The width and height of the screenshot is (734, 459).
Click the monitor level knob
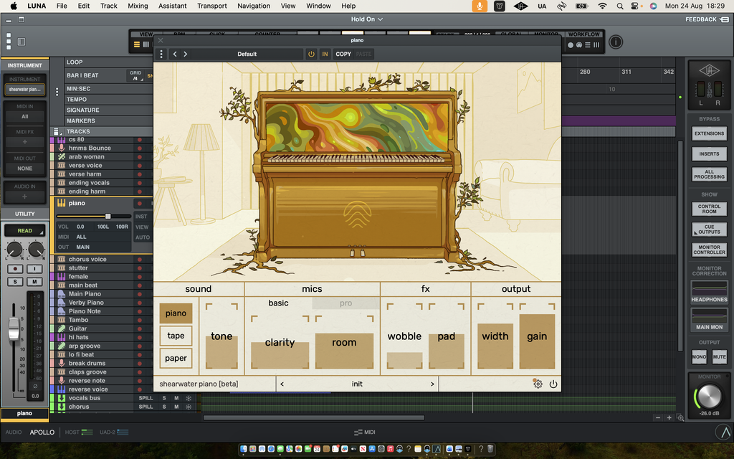709,396
